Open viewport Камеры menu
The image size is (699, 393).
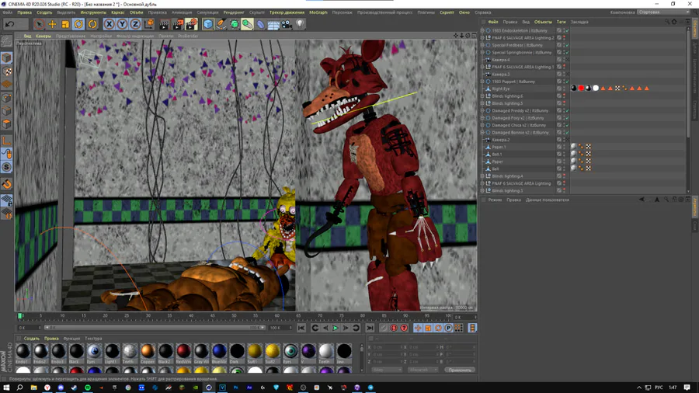tap(43, 36)
